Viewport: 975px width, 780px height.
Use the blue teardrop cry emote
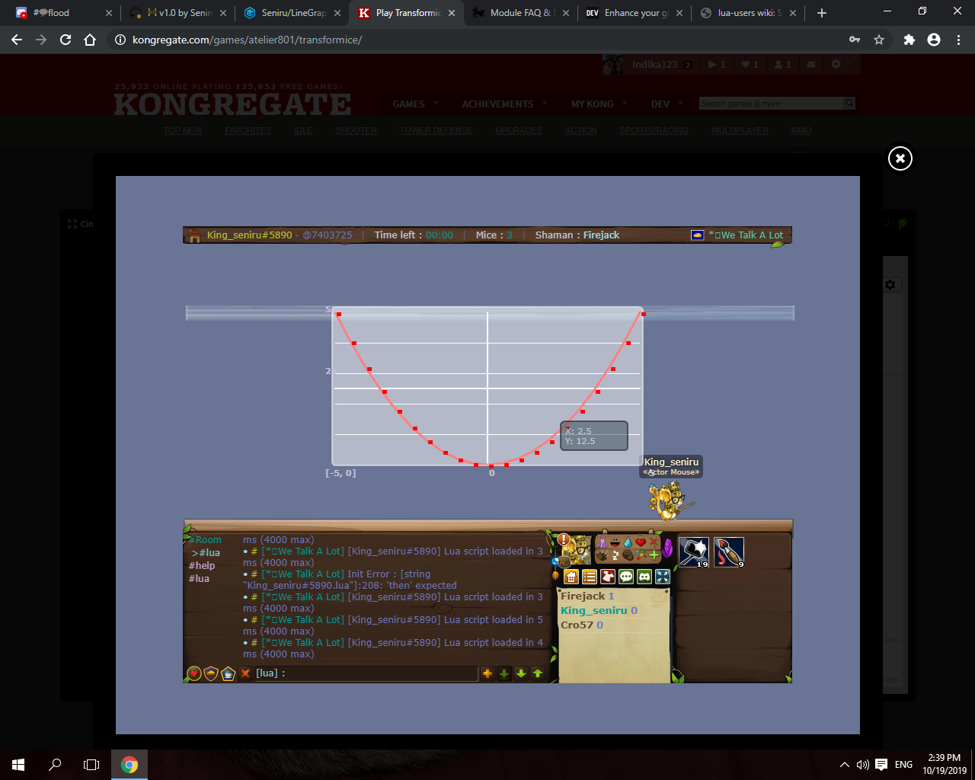[628, 542]
